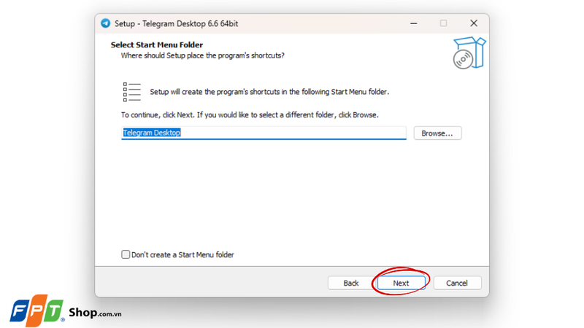Image resolution: width=584 pixels, height=328 pixels.
Task: Go back with the Back button
Action: pos(351,283)
